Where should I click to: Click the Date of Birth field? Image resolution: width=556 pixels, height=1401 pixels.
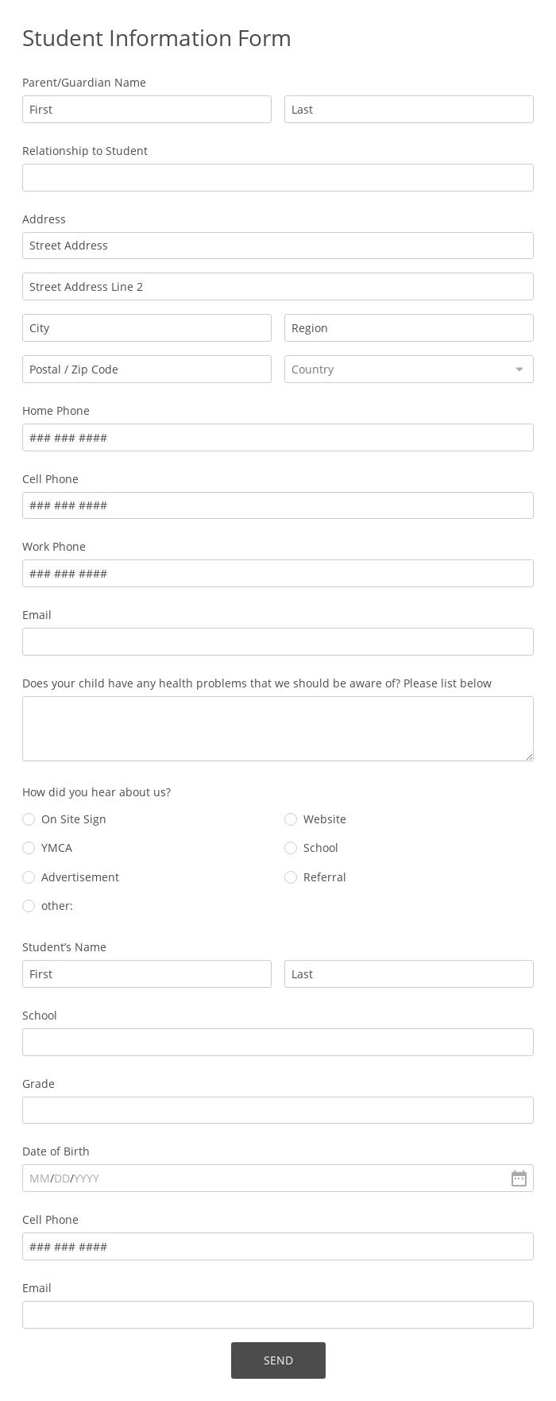point(262,1178)
